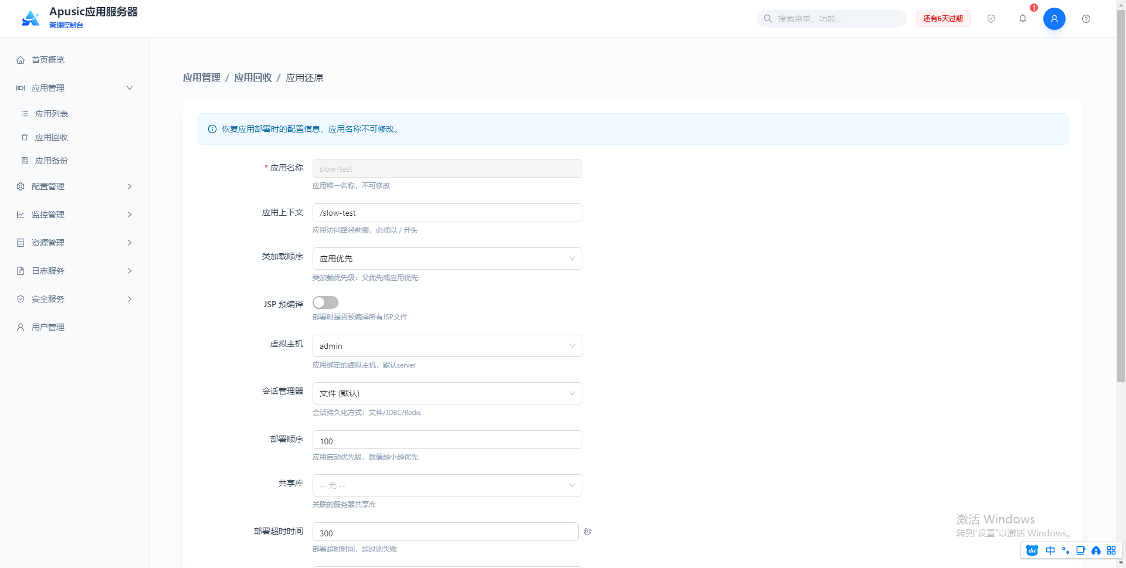Expand the 日志服务 menu

coord(74,271)
